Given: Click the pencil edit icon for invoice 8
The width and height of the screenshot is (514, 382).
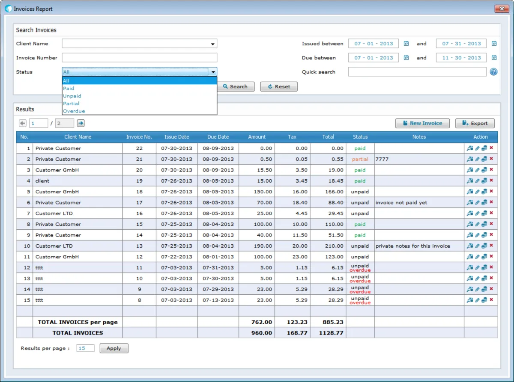Looking at the screenshot, I should 477,300.
